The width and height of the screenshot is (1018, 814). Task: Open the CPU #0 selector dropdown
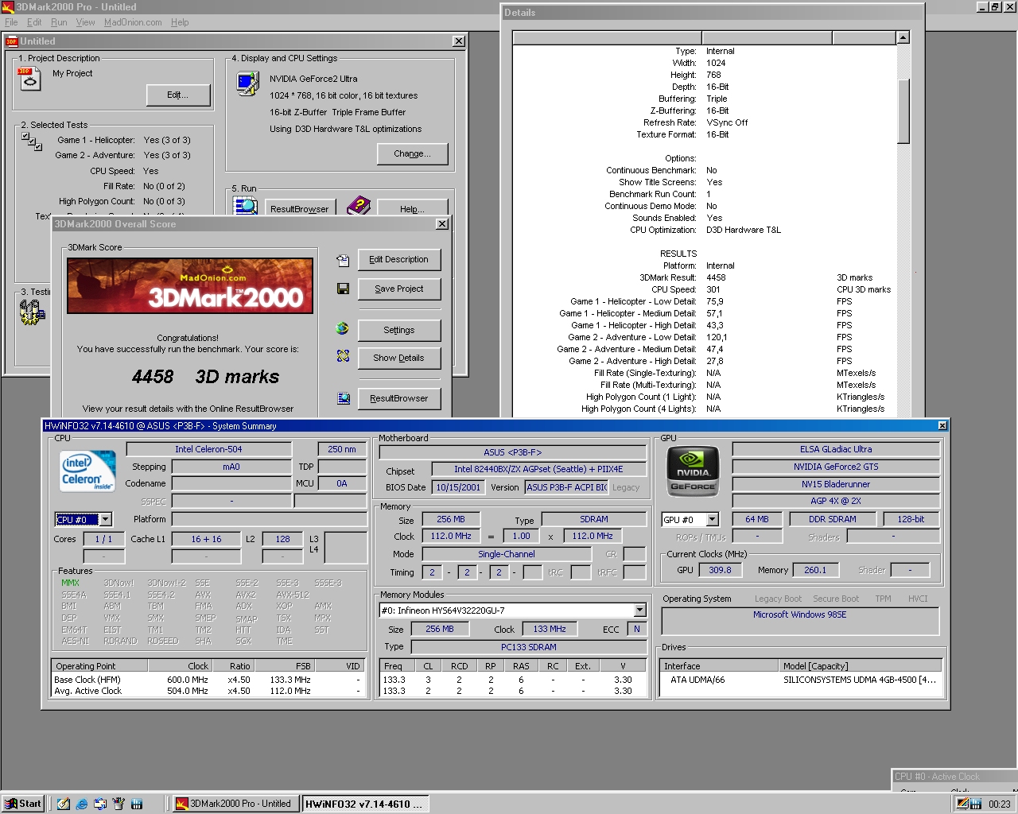click(x=107, y=519)
